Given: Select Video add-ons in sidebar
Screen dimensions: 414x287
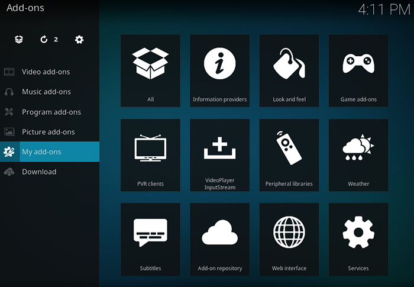Looking at the screenshot, I should [x=50, y=72].
